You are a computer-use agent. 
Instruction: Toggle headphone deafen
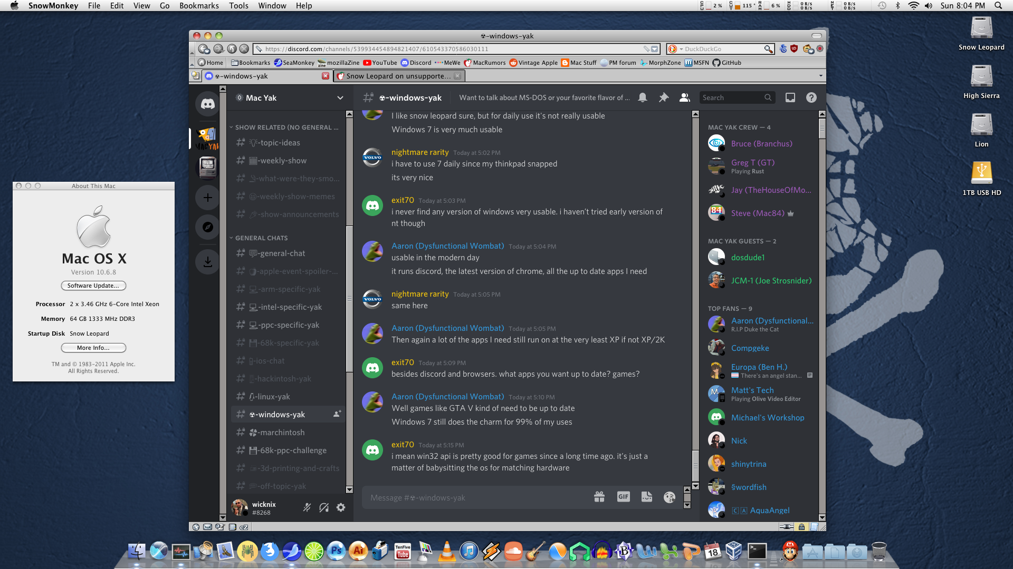pos(324,507)
